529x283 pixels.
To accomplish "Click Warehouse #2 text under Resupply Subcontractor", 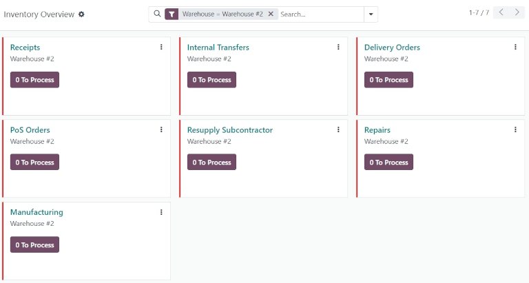I will tap(209, 141).
